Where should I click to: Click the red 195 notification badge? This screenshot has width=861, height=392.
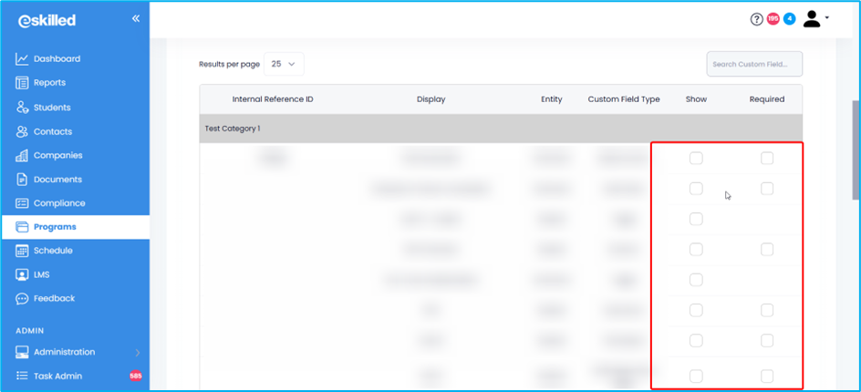773,19
